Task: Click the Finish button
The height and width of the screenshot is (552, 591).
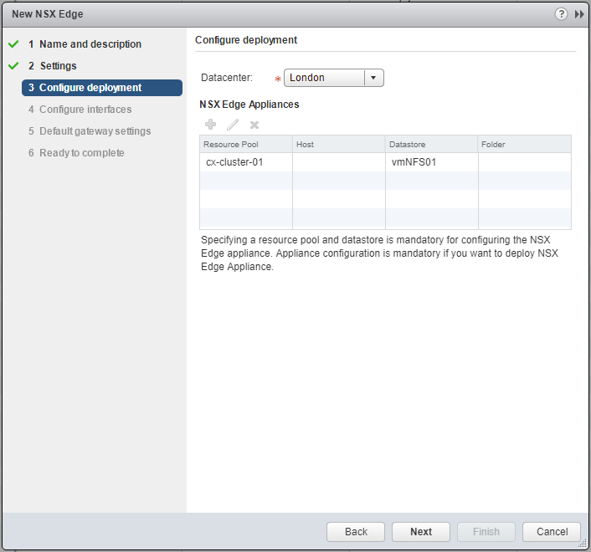Action: point(486,532)
